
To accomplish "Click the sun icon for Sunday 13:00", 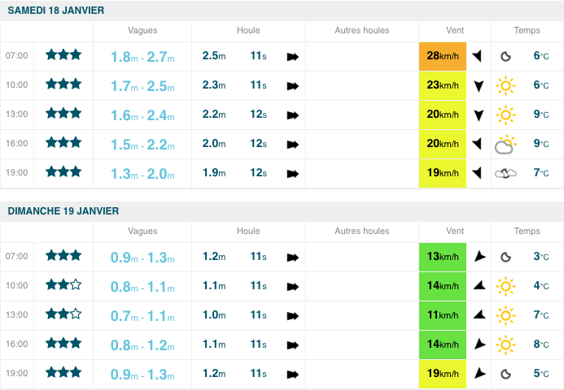I will pos(506,314).
